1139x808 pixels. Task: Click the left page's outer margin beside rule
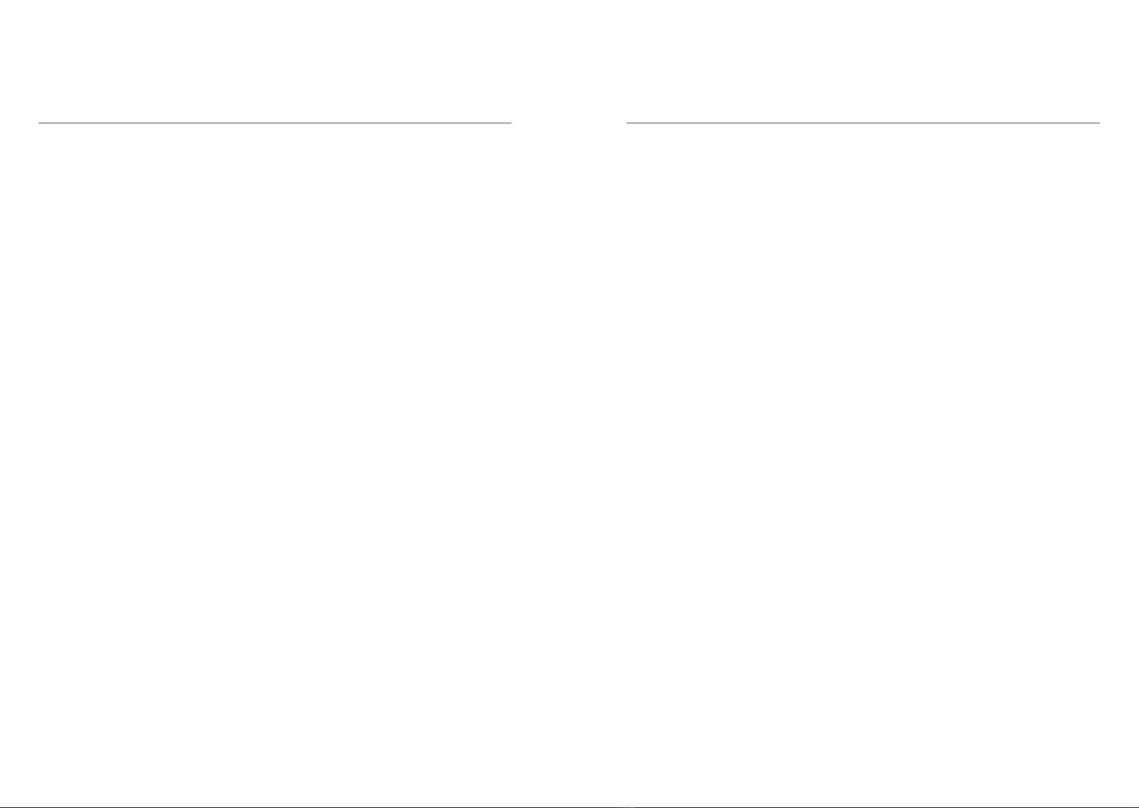19,123
